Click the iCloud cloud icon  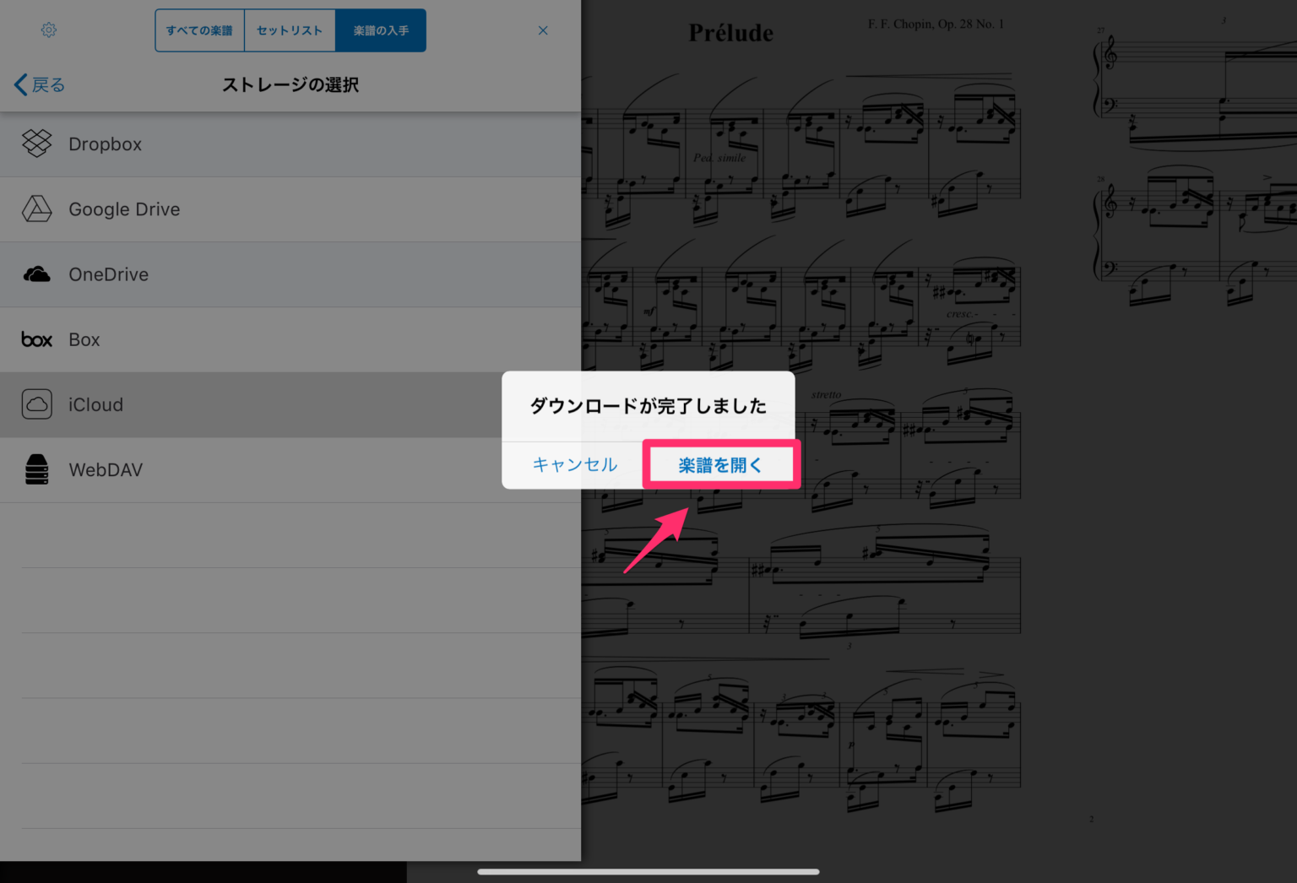pos(36,404)
